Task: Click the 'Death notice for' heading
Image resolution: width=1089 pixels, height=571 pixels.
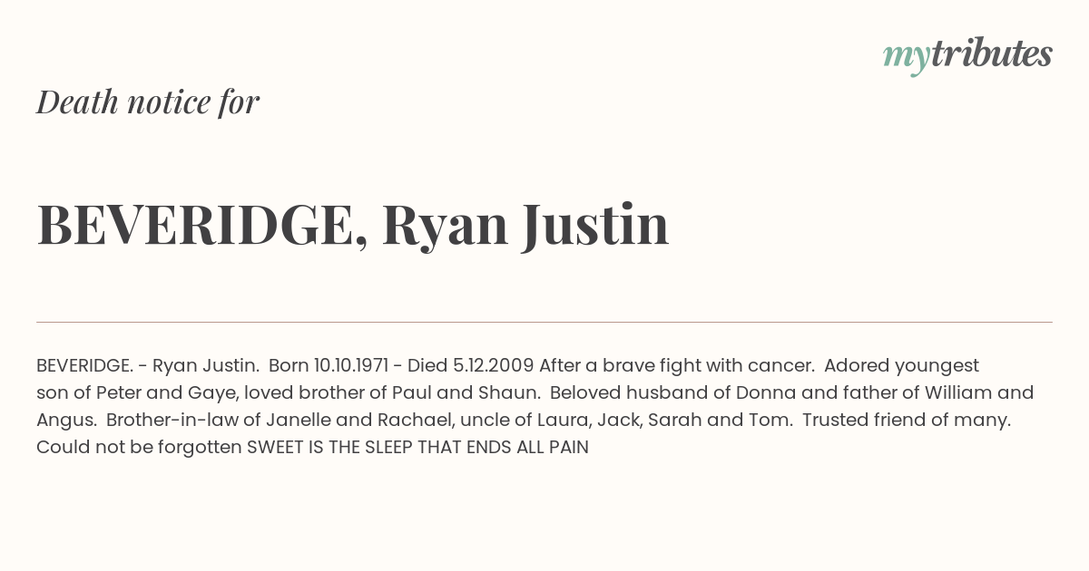Action: [x=148, y=102]
